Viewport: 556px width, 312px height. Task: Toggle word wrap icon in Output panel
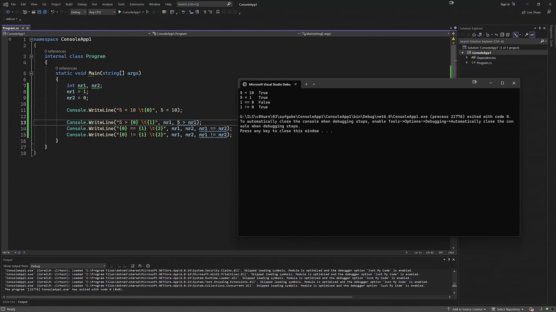coord(140,266)
